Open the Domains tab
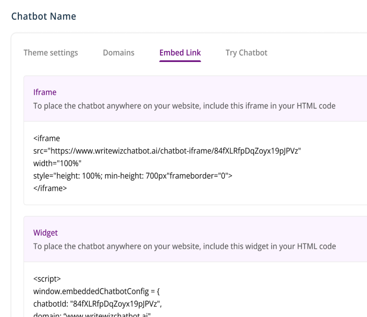367x317 pixels. 118,53
